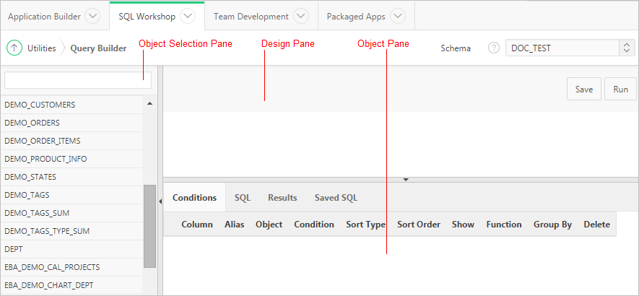Image resolution: width=639 pixels, height=296 pixels.
Task: Run the query with Run button
Action: (x=620, y=90)
